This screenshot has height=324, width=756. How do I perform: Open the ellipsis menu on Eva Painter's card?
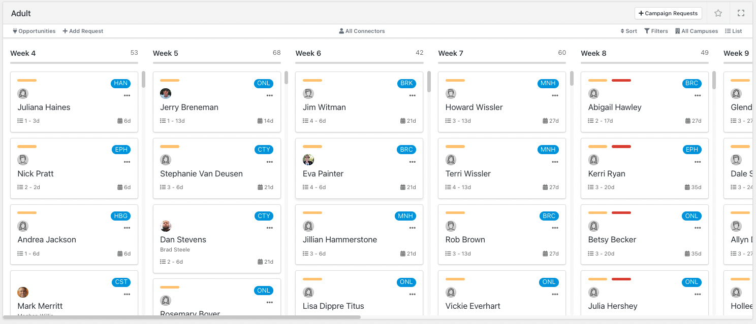[412, 162]
